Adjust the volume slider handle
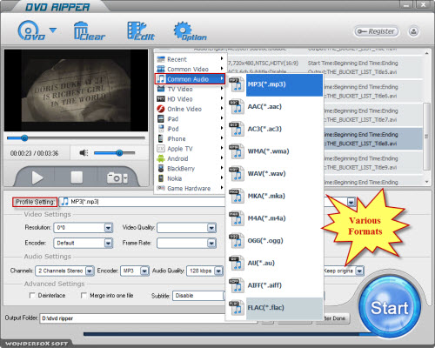 119,153
